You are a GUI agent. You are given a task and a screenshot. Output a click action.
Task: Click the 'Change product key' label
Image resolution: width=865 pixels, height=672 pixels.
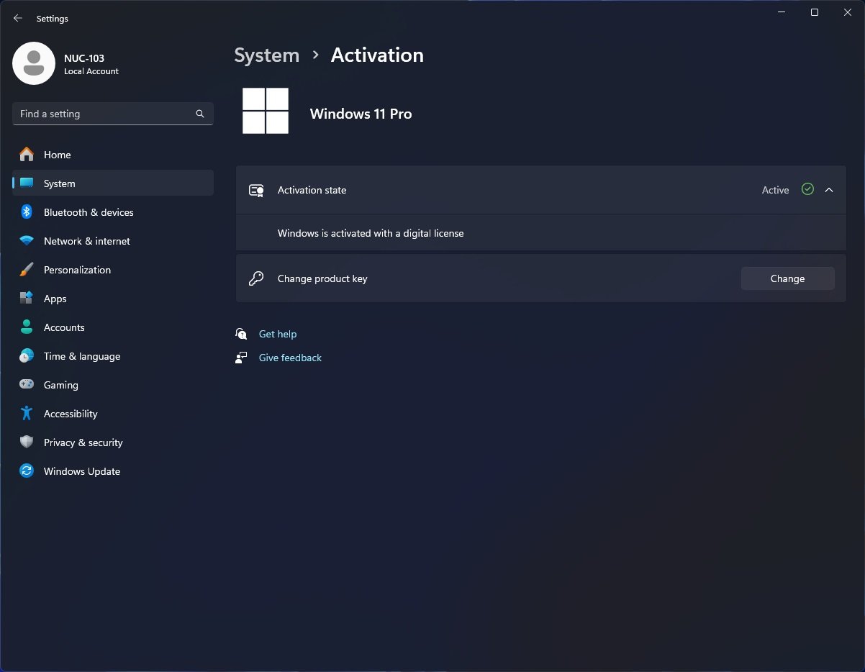(x=322, y=278)
